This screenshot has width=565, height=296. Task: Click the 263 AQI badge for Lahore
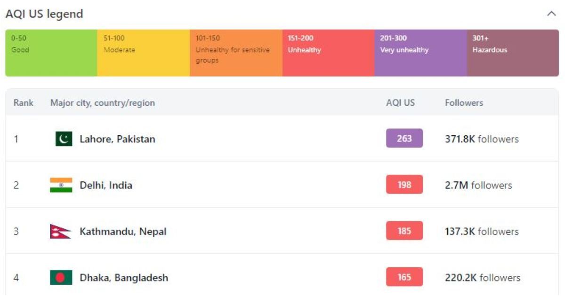click(x=404, y=138)
